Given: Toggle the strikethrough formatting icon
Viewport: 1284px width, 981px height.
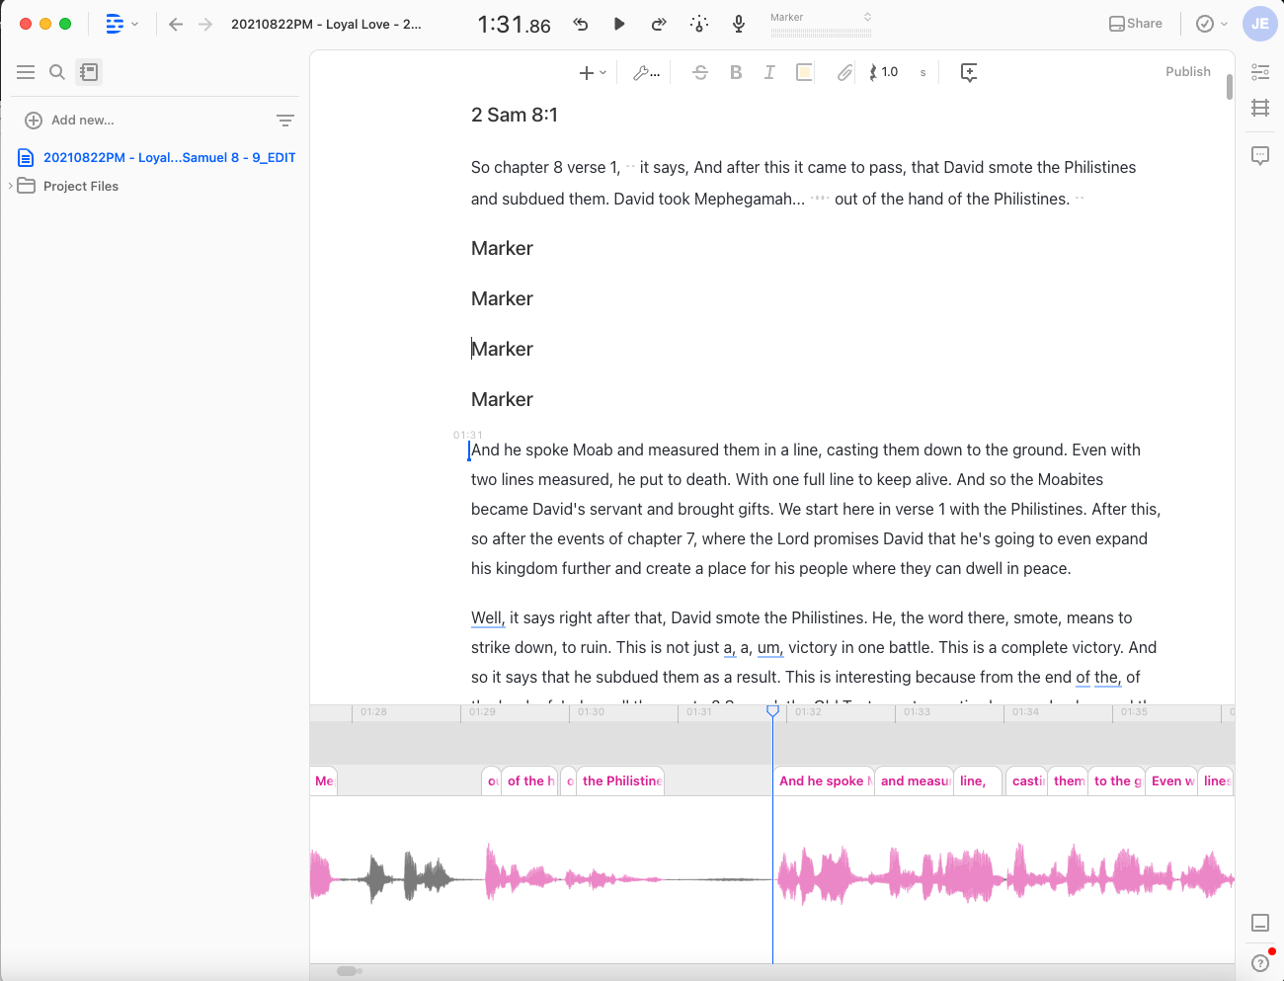Looking at the screenshot, I should (700, 72).
